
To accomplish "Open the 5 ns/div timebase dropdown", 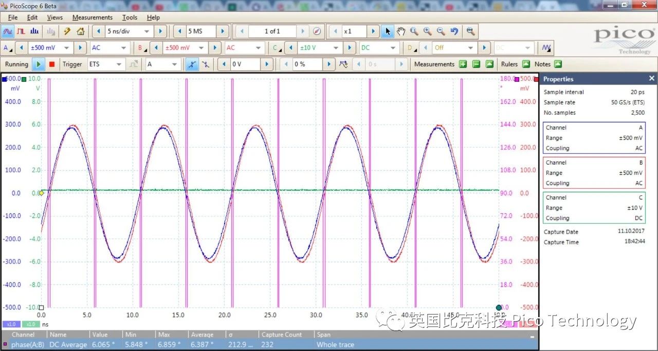I will (x=147, y=31).
